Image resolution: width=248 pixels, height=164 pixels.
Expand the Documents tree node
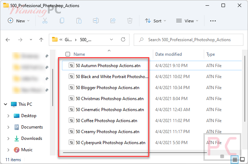point(8,127)
